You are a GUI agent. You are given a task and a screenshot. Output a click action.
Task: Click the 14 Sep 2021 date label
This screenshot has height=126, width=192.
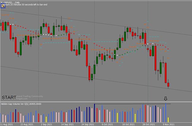68,124
